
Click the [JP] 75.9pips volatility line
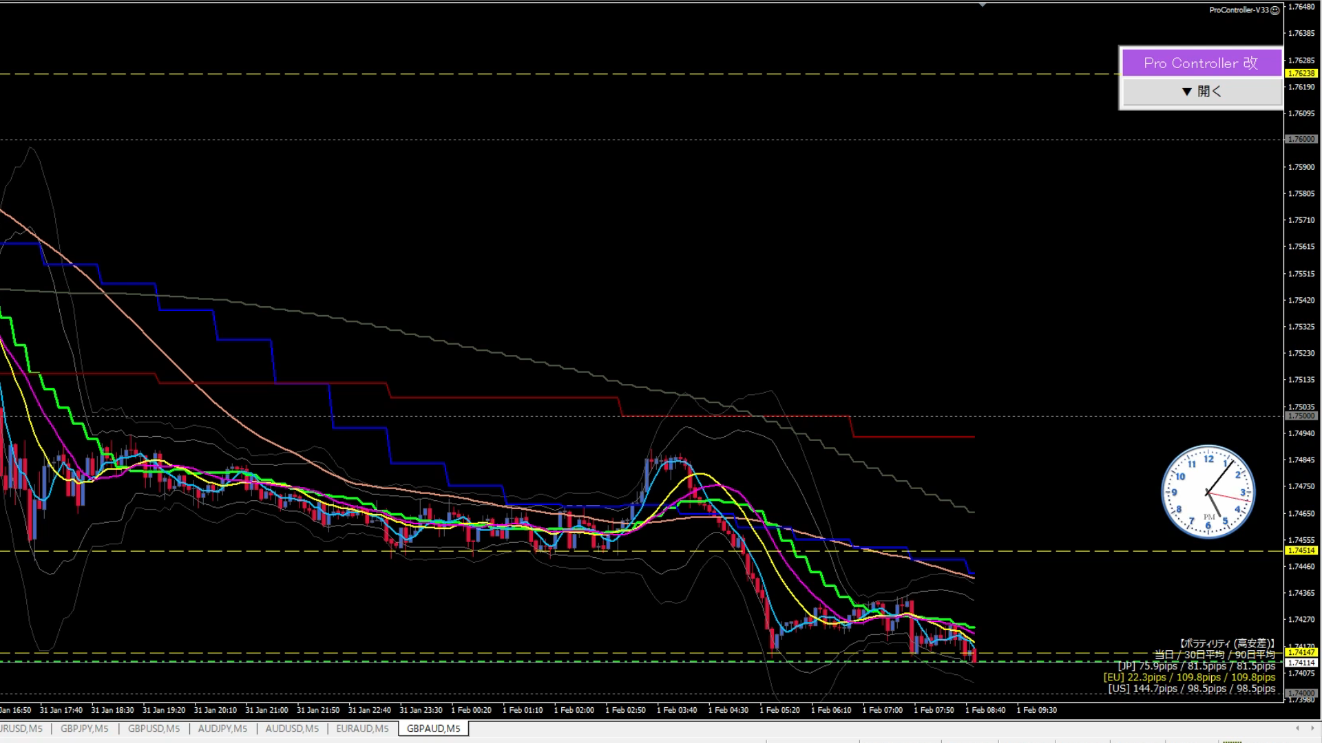pyautogui.click(x=1197, y=666)
